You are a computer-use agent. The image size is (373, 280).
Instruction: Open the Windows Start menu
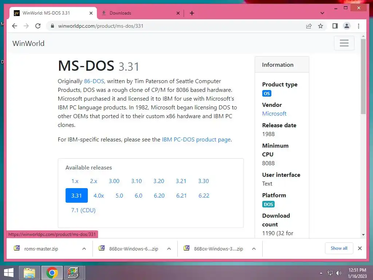9,273
